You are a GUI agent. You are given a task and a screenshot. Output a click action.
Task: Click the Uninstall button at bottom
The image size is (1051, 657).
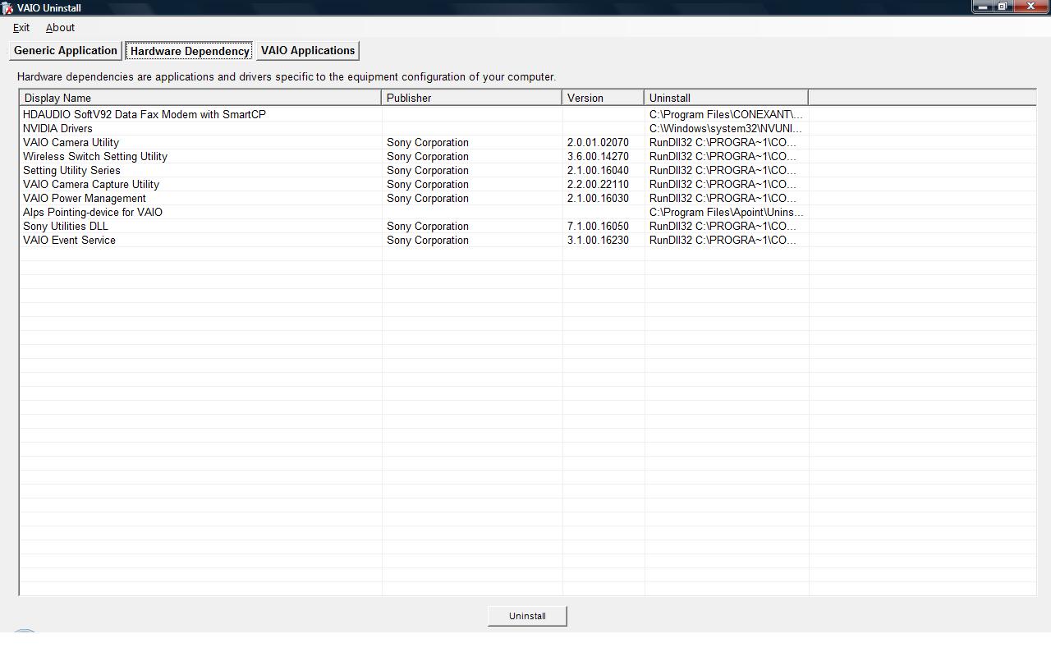pyautogui.click(x=527, y=616)
